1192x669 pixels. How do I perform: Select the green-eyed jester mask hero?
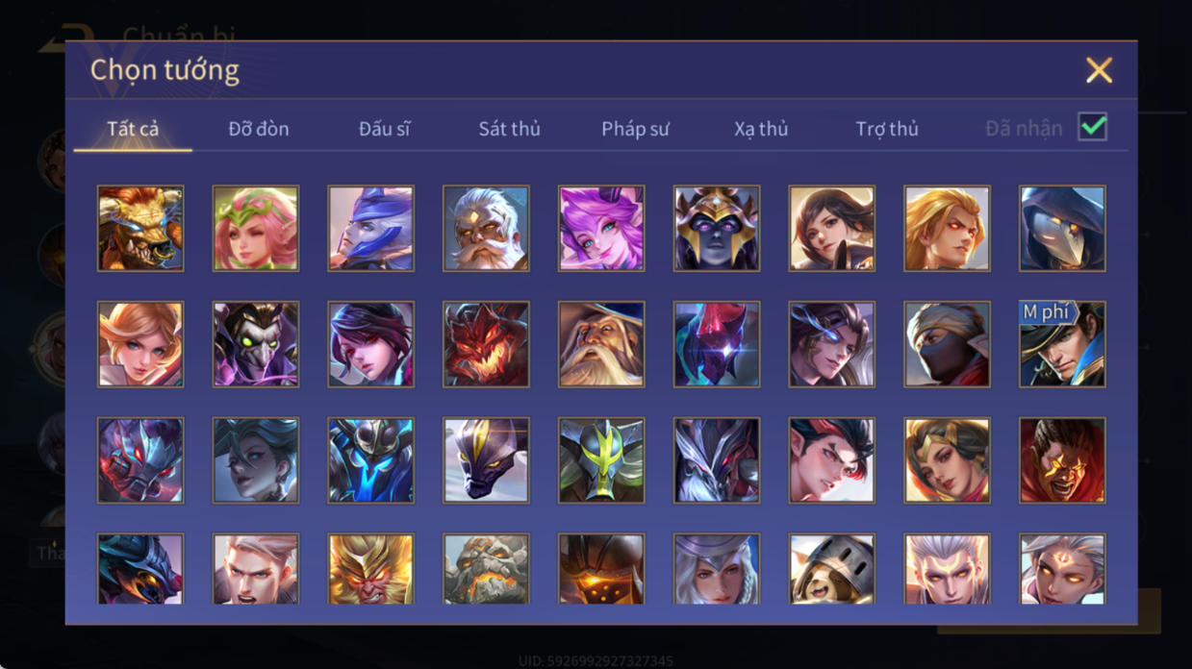[256, 344]
